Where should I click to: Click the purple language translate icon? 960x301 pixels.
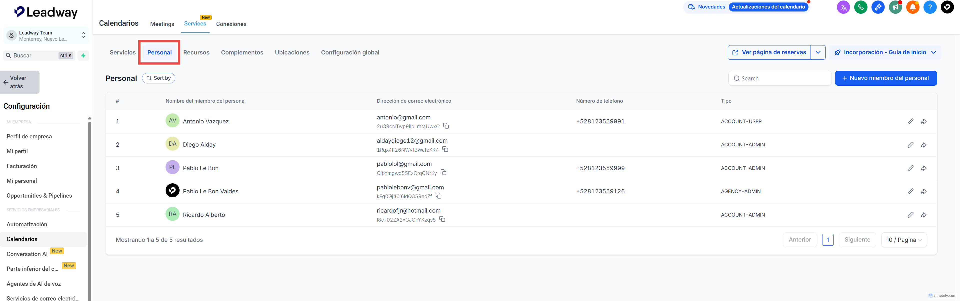(843, 7)
